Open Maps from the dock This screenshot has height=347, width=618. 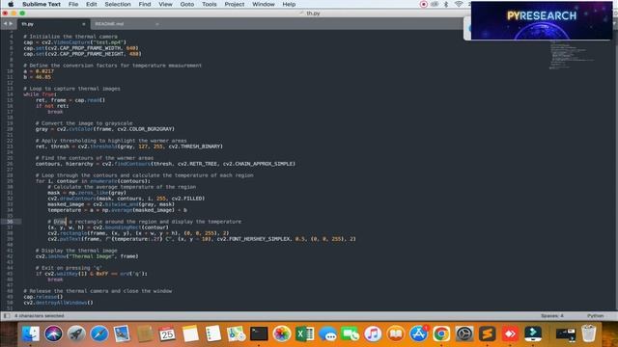(x=236, y=334)
